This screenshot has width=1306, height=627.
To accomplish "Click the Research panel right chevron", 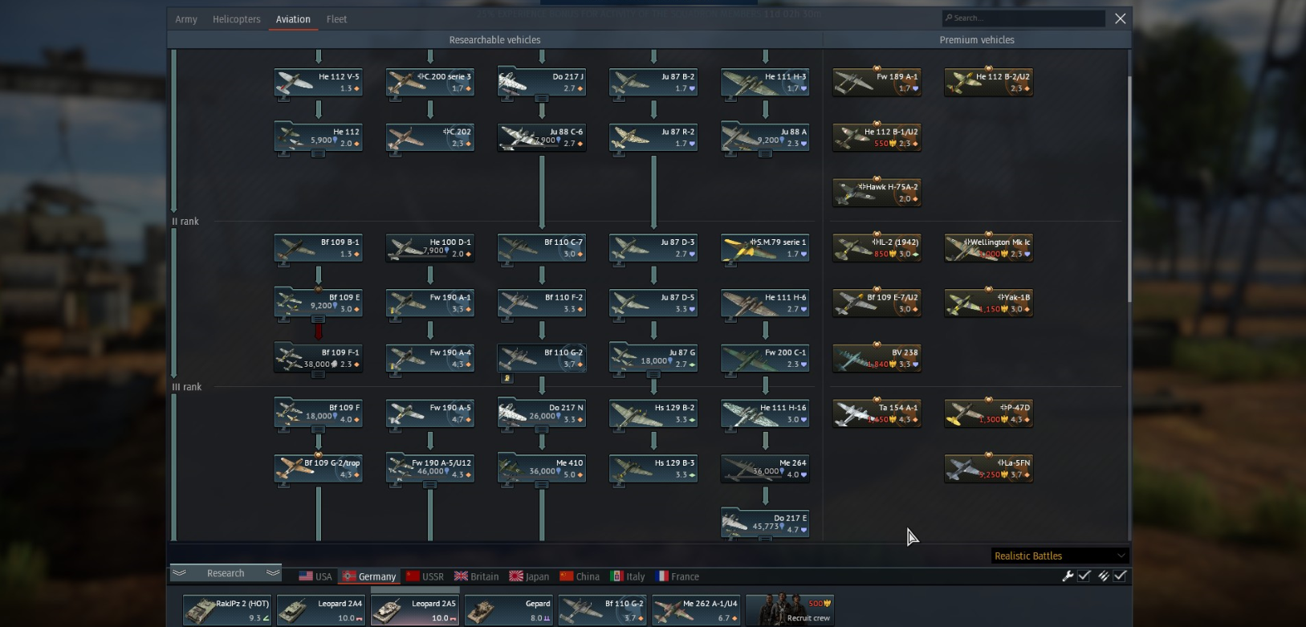I will point(273,573).
